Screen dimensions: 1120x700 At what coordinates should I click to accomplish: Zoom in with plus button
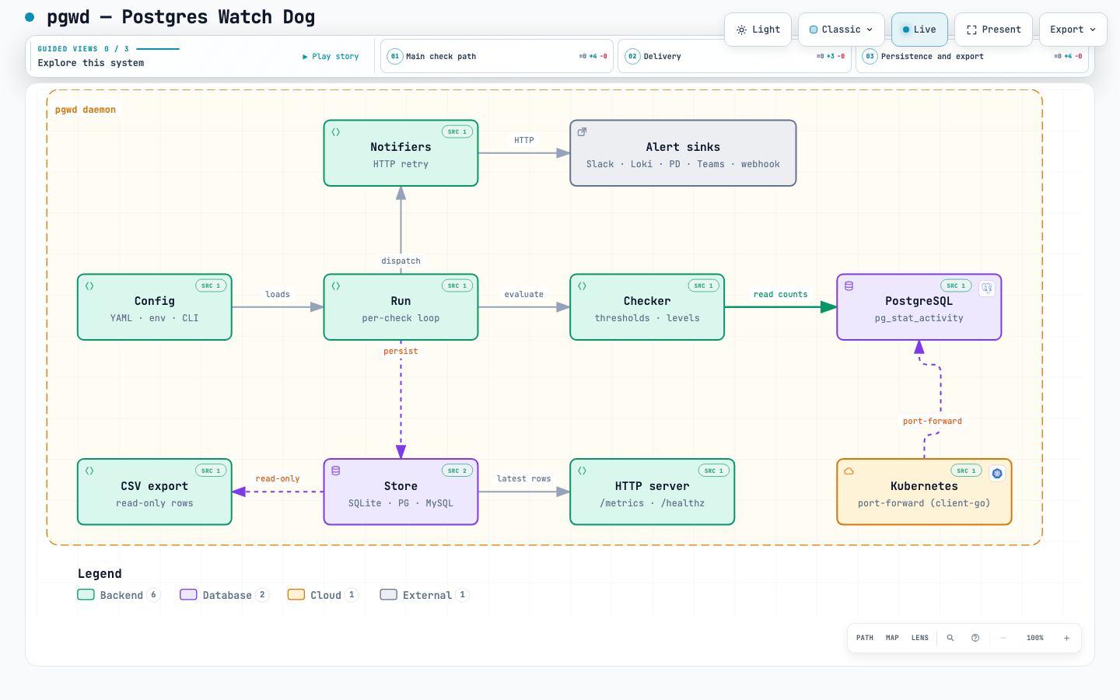[1066, 638]
